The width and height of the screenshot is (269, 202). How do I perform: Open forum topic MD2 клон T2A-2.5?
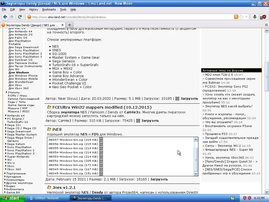tap(219, 75)
